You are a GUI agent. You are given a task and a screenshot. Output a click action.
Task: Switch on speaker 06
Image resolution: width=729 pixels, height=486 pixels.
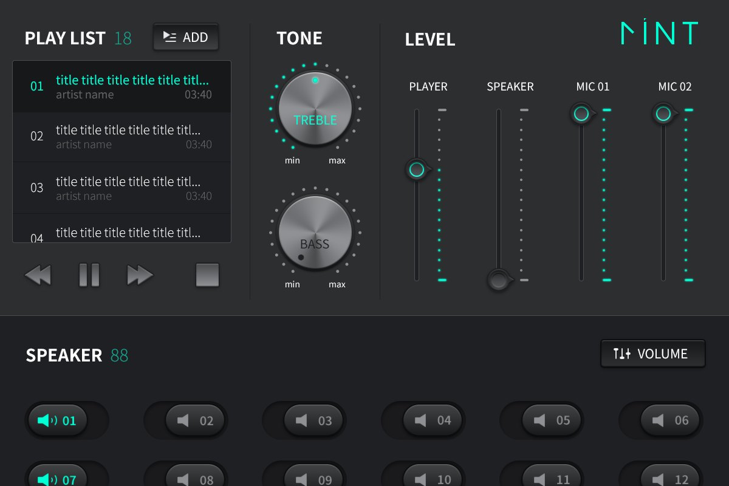[661, 420]
